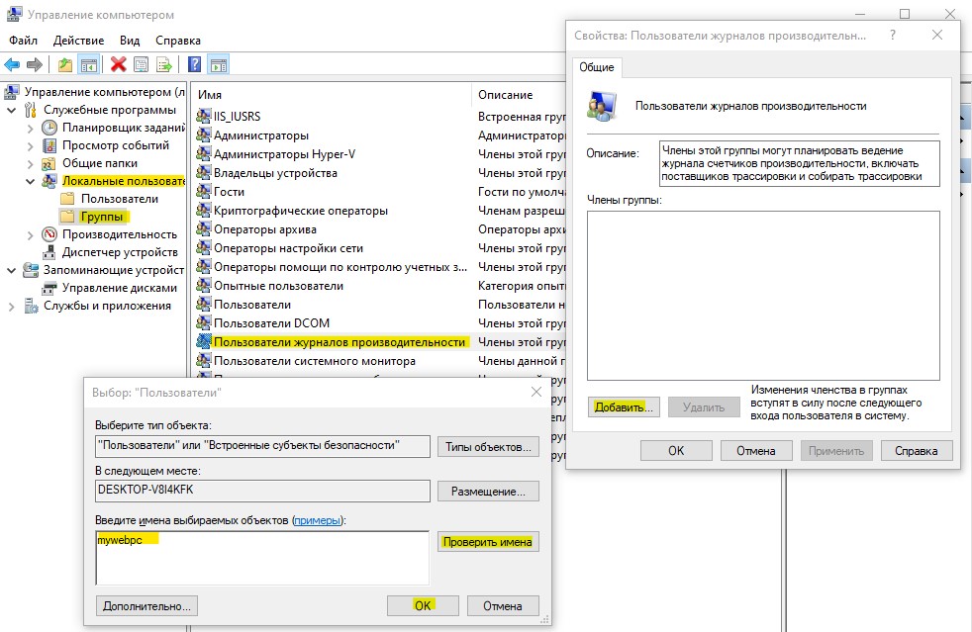Viewport: 972px width, 632px height.
Task: Click the IIS_IUSRS group icon
Action: click(203, 116)
